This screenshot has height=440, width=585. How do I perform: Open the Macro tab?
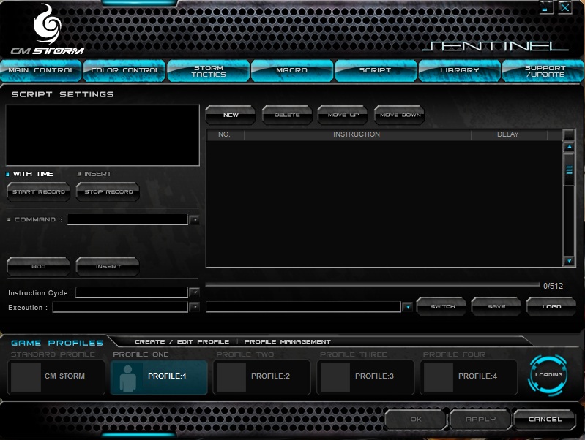(x=291, y=70)
